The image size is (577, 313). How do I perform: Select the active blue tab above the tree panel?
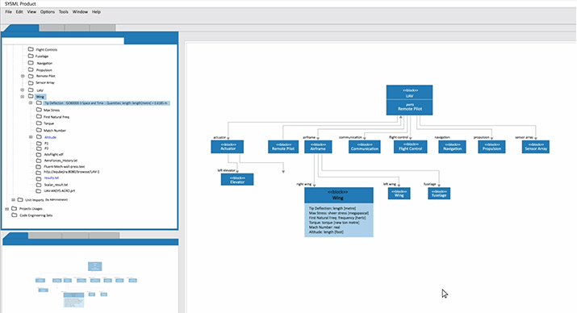(21, 28)
